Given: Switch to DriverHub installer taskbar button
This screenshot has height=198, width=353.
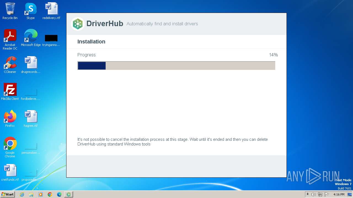Looking at the screenshot, I should click(x=69, y=194).
